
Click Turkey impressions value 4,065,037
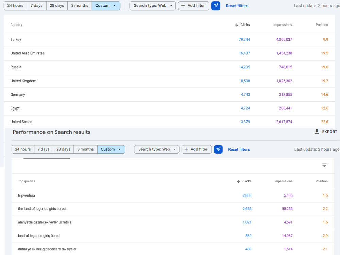coord(284,40)
